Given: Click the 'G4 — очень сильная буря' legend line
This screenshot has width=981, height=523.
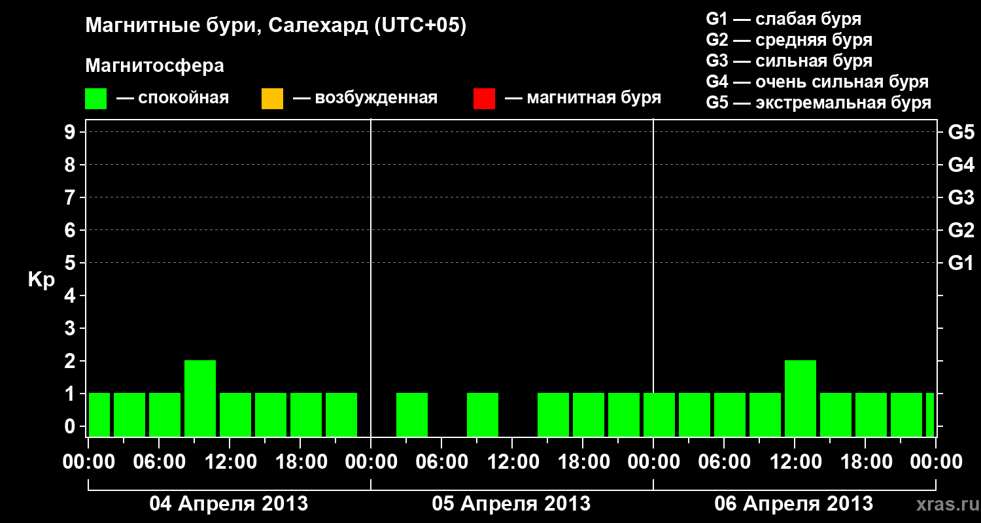Looking at the screenshot, I should (x=817, y=82).
